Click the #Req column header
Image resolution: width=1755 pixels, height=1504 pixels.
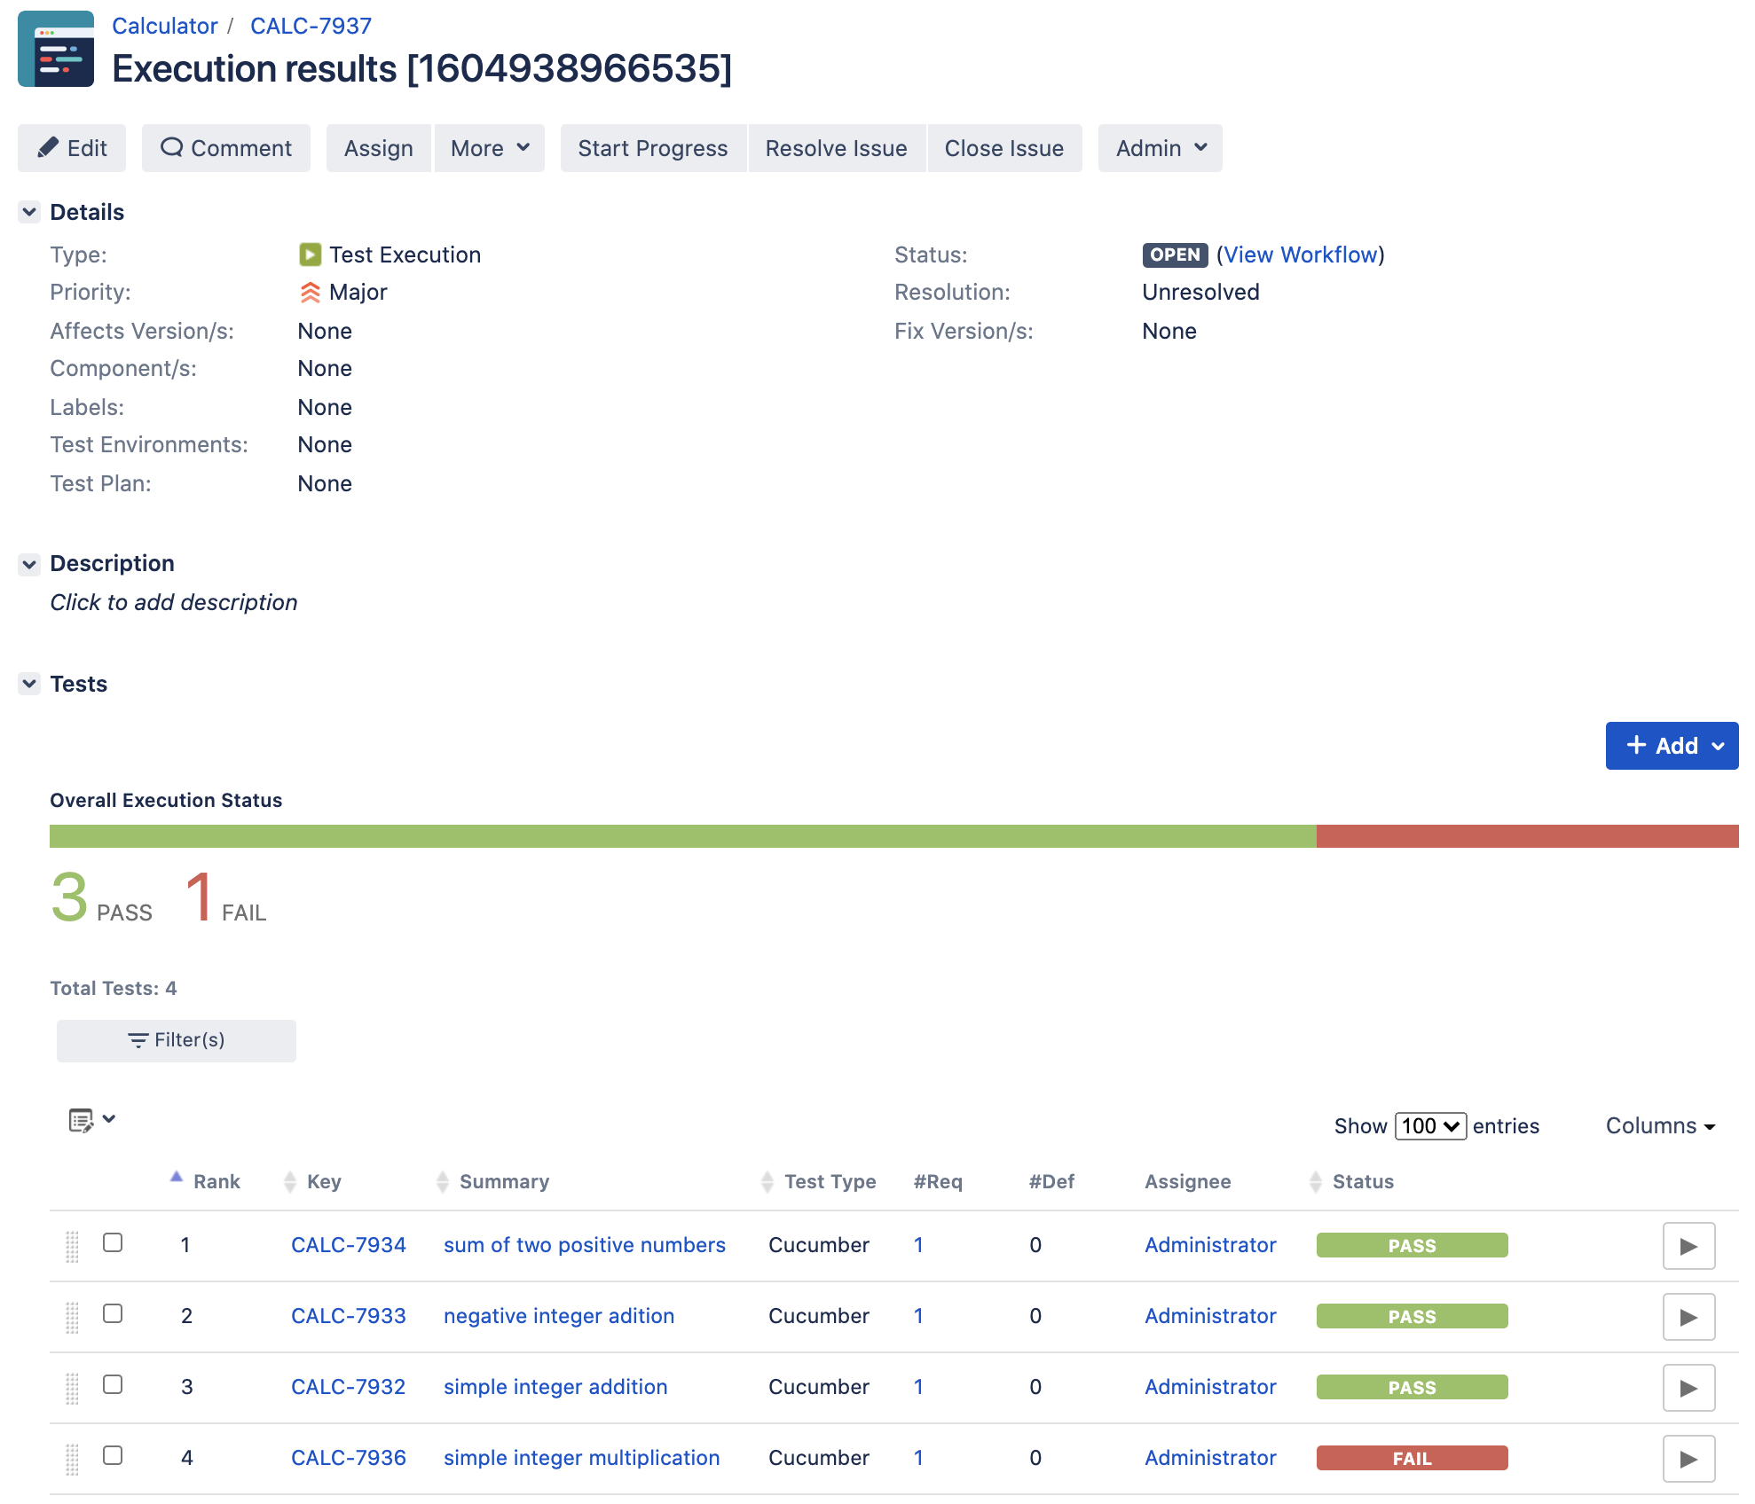[x=938, y=1181]
